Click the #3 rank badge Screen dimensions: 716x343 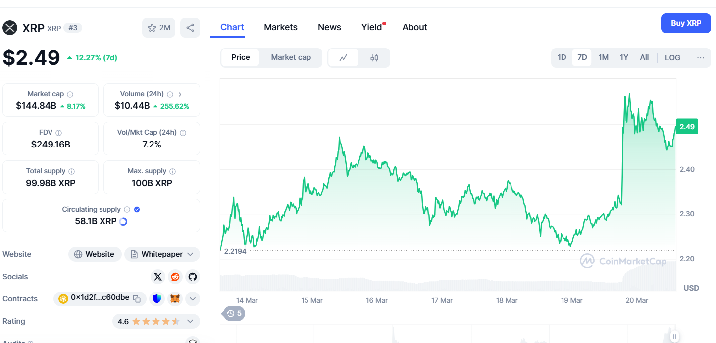pos(73,28)
